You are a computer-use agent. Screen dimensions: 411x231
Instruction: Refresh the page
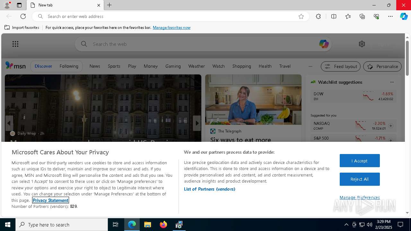point(23,16)
